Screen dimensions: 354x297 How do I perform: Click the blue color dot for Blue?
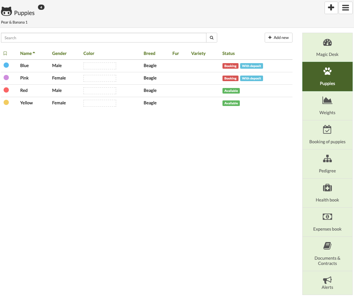pyautogui.click(x=6, y=65)
